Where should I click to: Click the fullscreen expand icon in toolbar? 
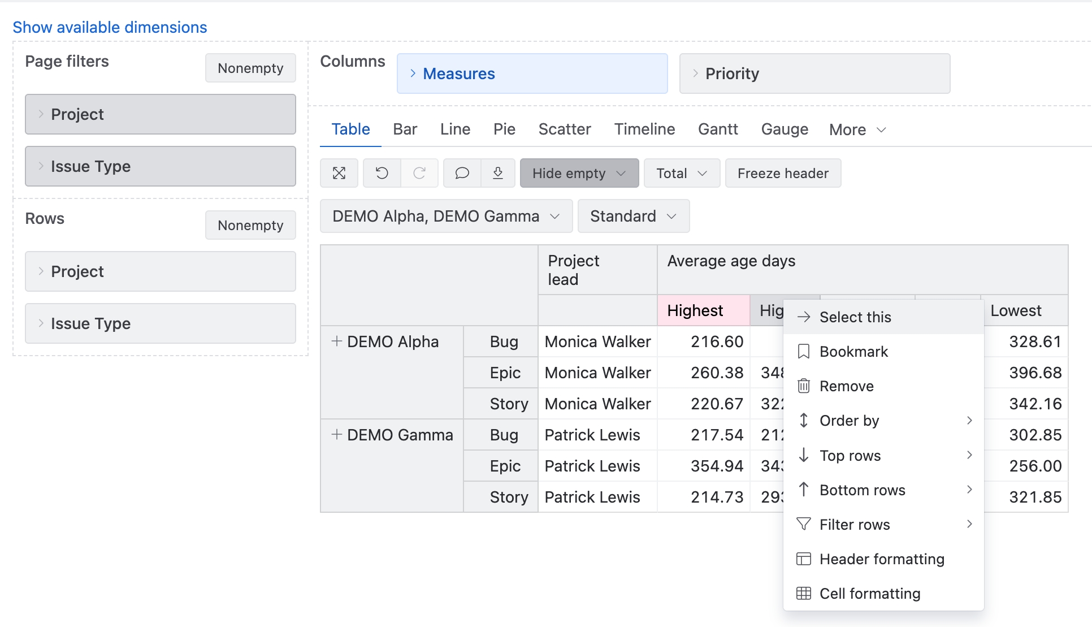click(x=339, y=173)
